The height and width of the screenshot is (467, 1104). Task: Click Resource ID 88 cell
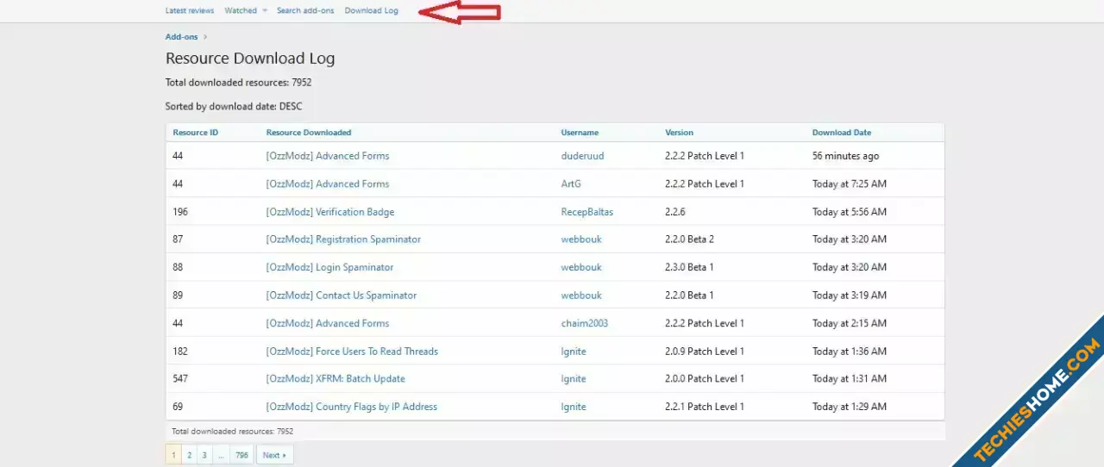pos(178,267)
